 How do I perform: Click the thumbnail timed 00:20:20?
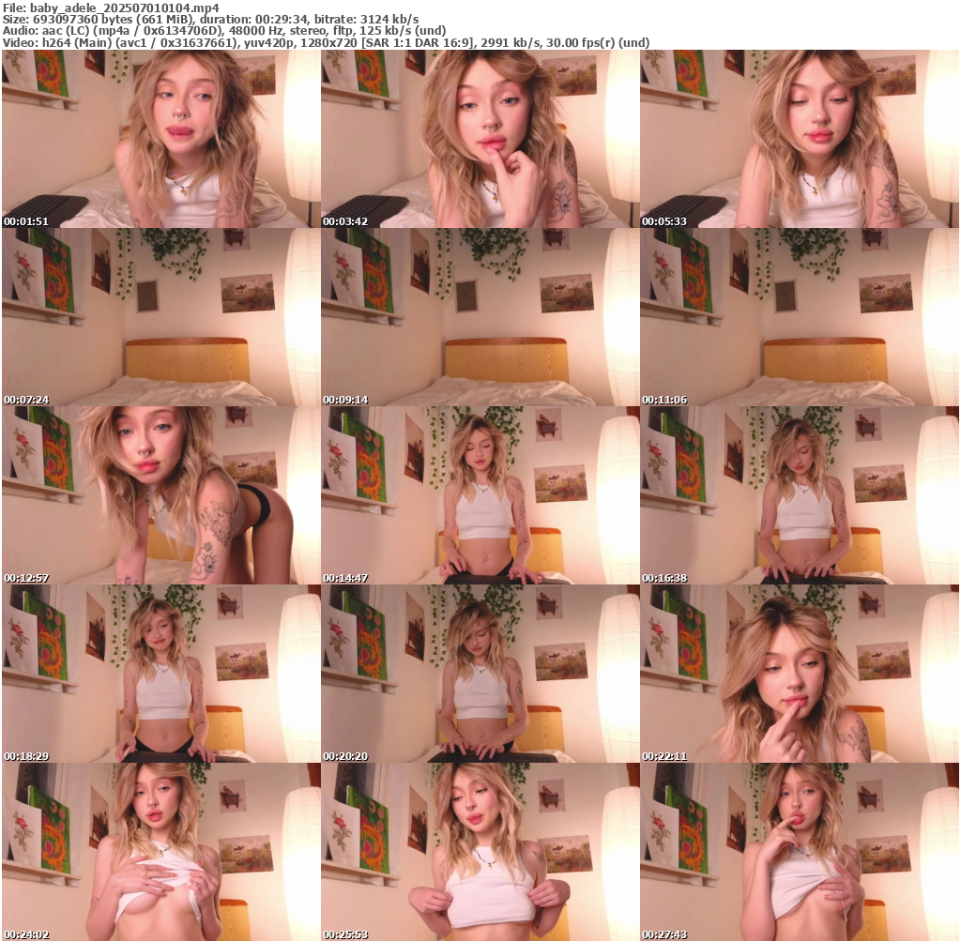pyautogui.click(x=480, y=674)
